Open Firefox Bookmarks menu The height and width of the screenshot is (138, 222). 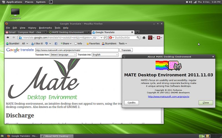45,28
